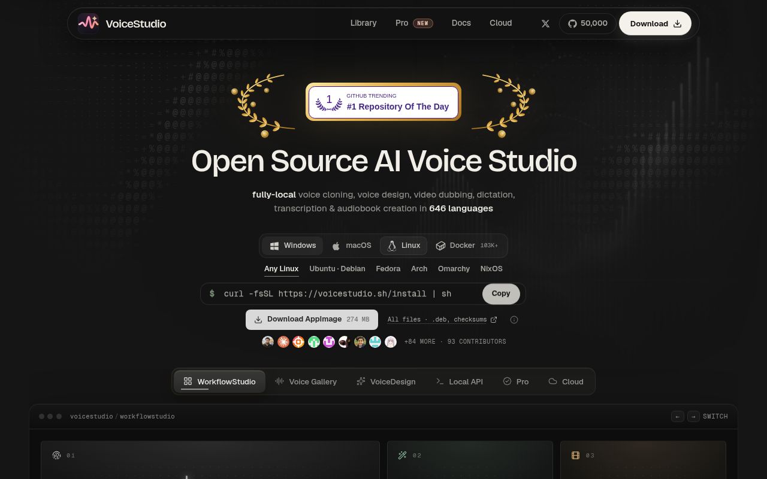Open the purple avatar in contributors row

(x=329, y=342)
